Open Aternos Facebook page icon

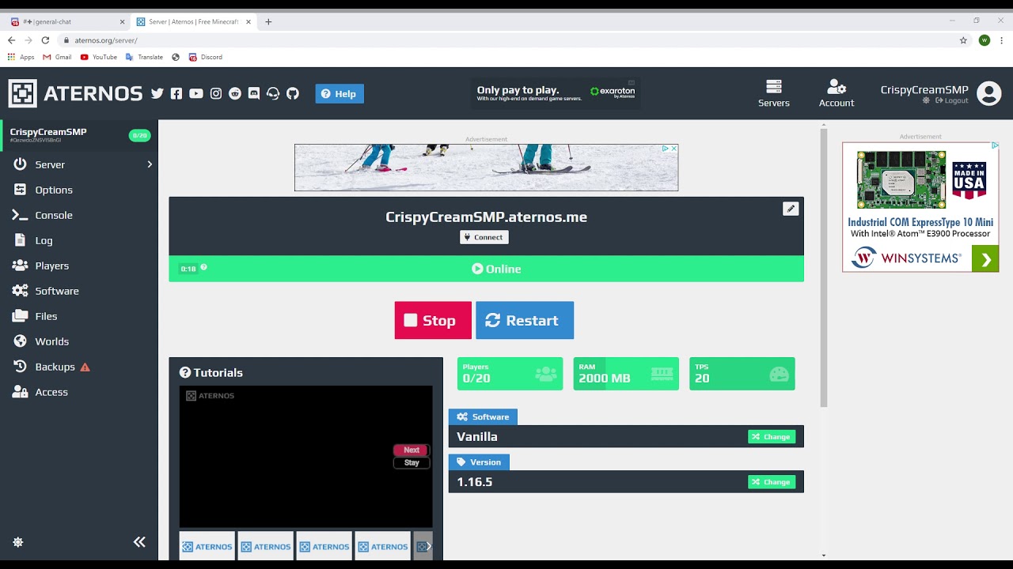pos(176,93)
